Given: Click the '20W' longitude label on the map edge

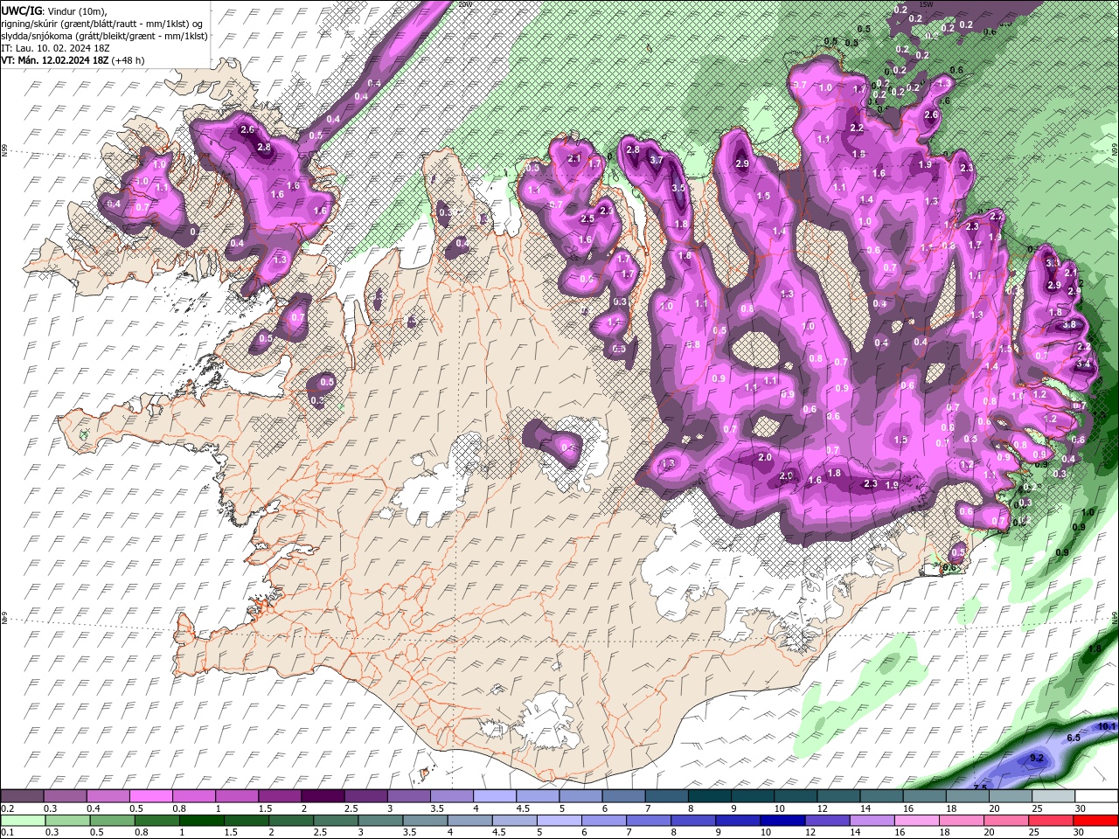Looking at the screenshot, I should [464, 4].
